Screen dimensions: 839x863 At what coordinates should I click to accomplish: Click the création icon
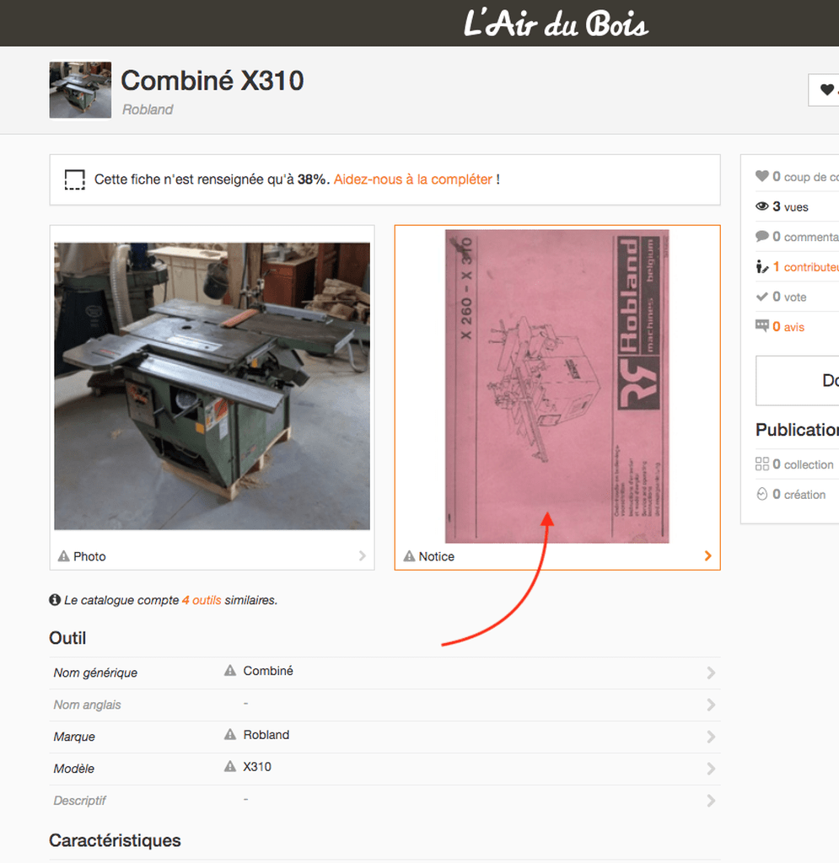pos(762,494)
